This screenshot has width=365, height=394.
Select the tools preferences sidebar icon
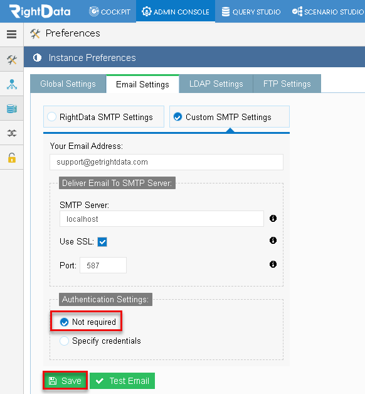click(12, 60)
